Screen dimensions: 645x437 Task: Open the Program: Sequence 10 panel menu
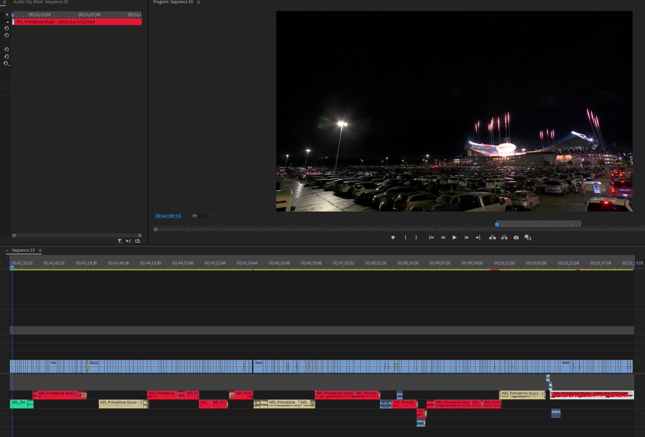(198, 2)
